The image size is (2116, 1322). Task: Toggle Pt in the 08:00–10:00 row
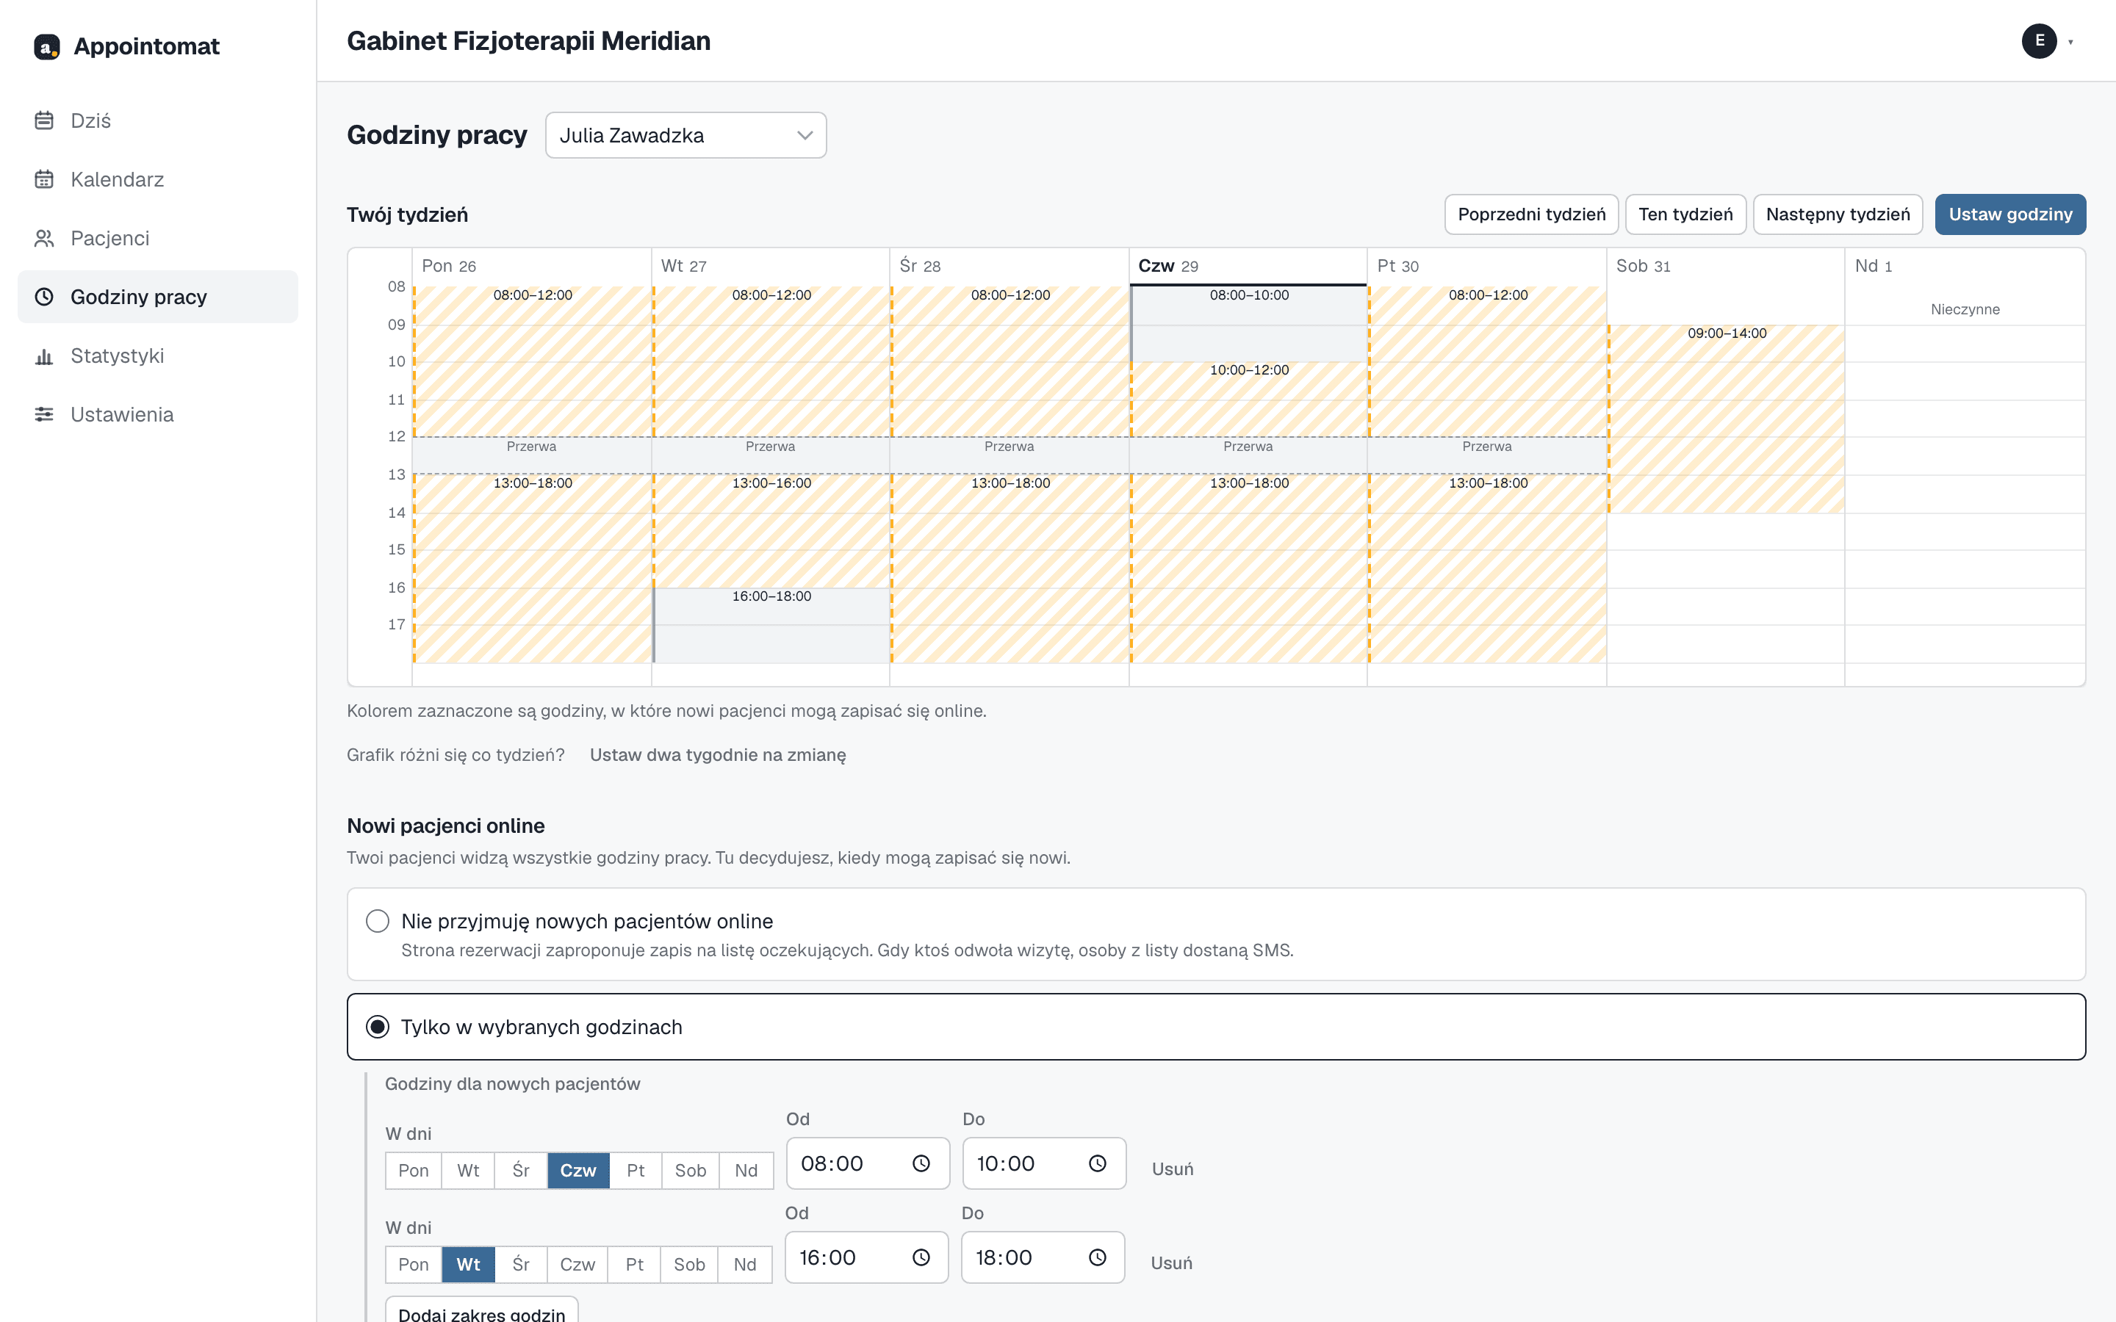[x=636, y=1171]
